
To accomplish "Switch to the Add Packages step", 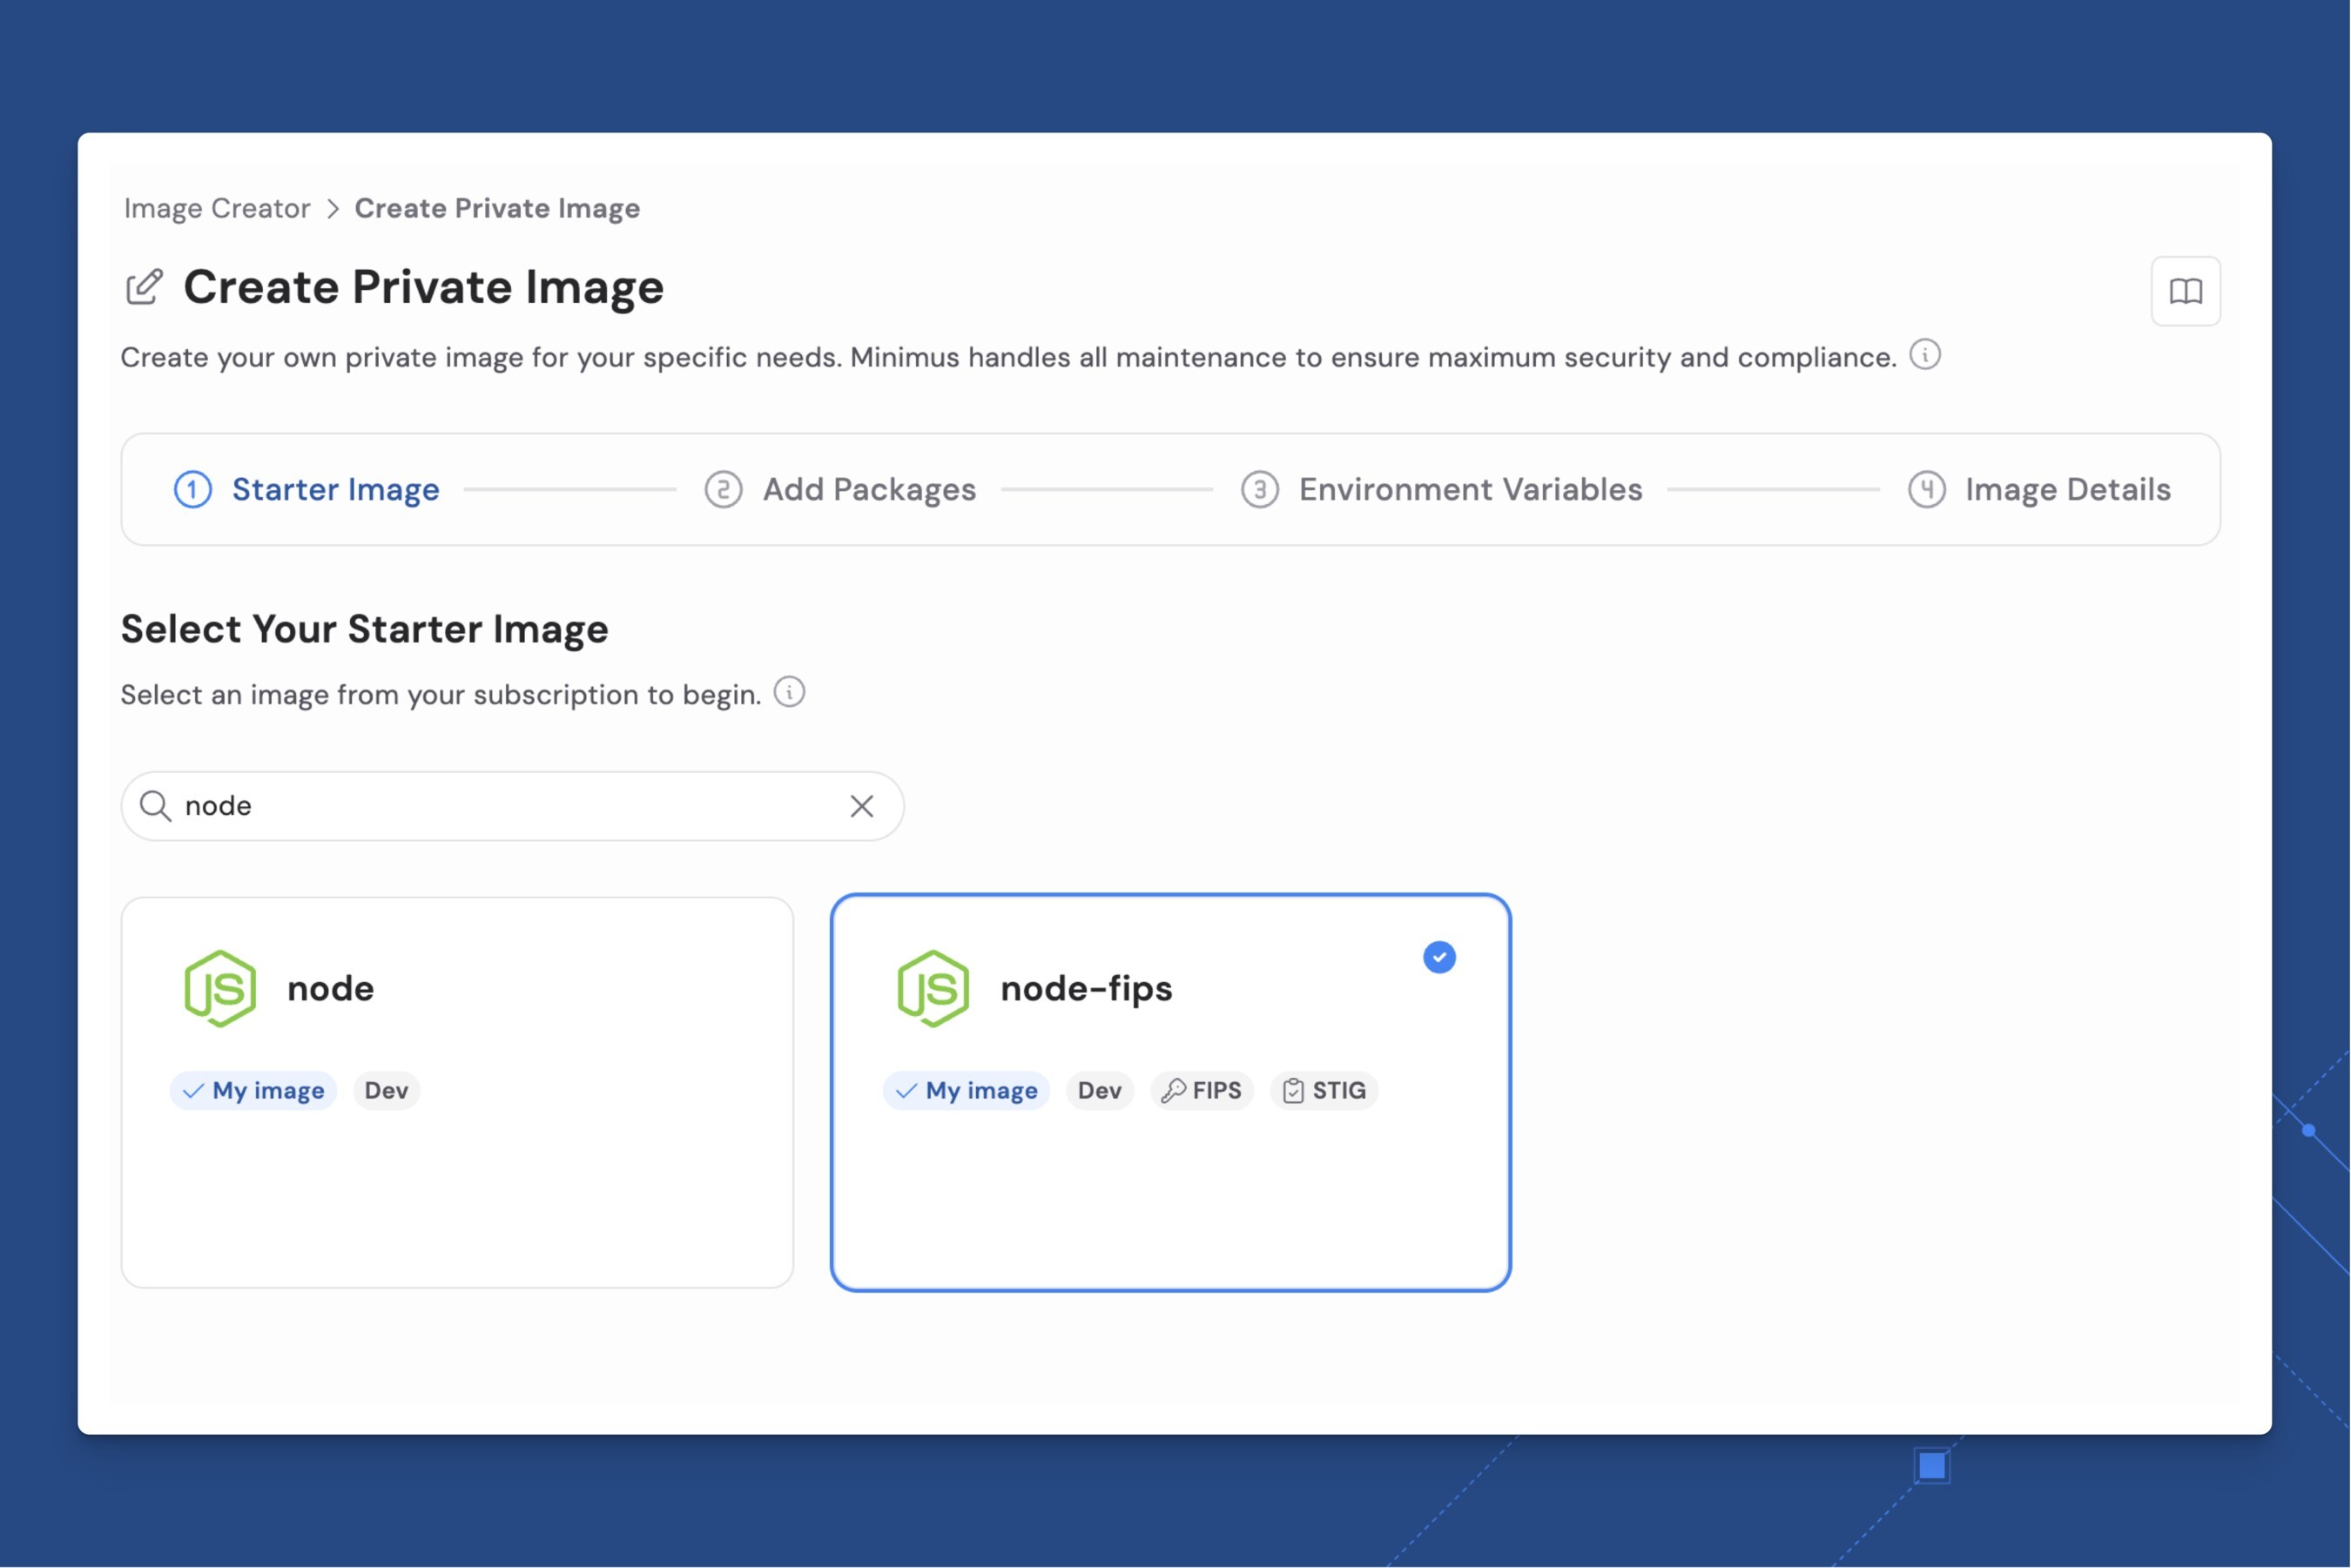I will (868, 489).
